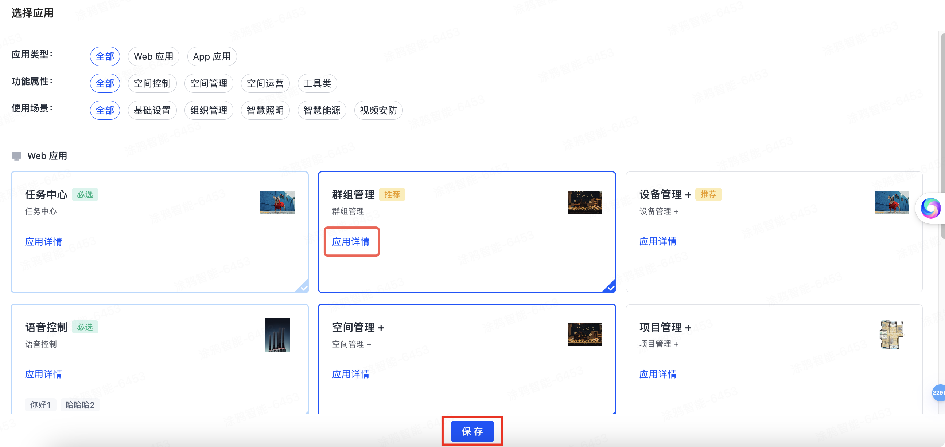Open 应用详情 of 群组管理
This screenshot has height=447, width=945.
351,241
